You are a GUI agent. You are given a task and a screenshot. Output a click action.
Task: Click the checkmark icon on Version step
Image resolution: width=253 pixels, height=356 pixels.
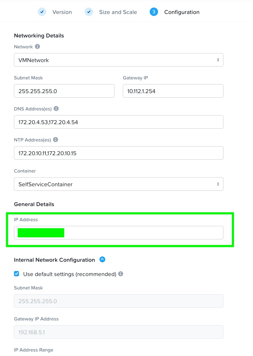pos(42,12)
